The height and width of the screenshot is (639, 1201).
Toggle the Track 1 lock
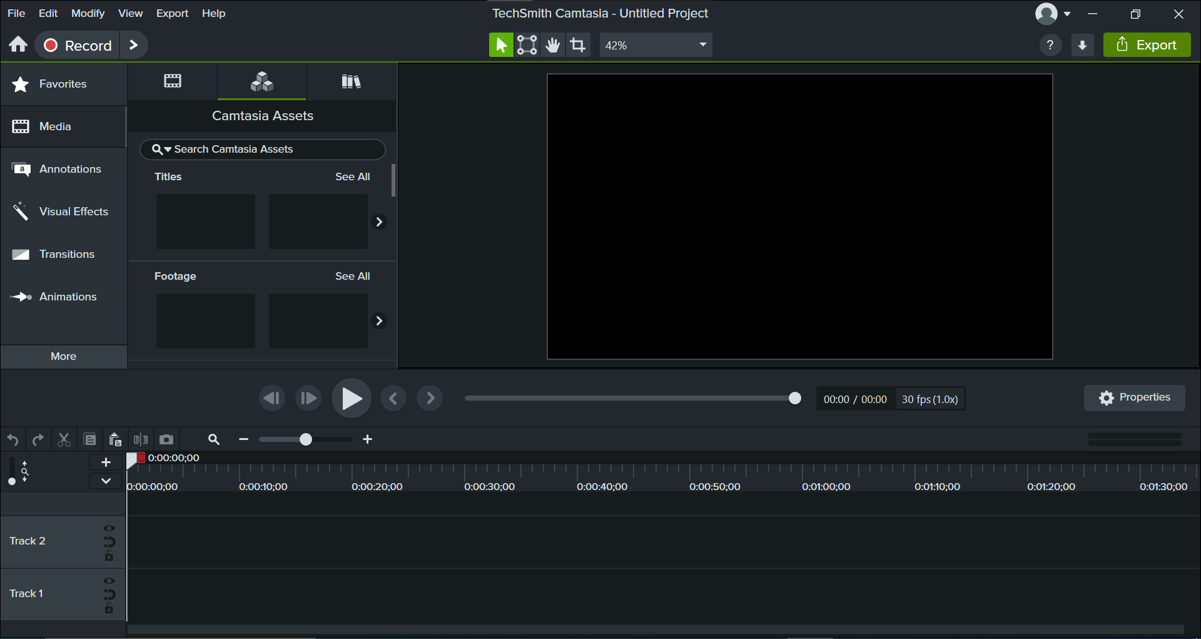(109, 608)
